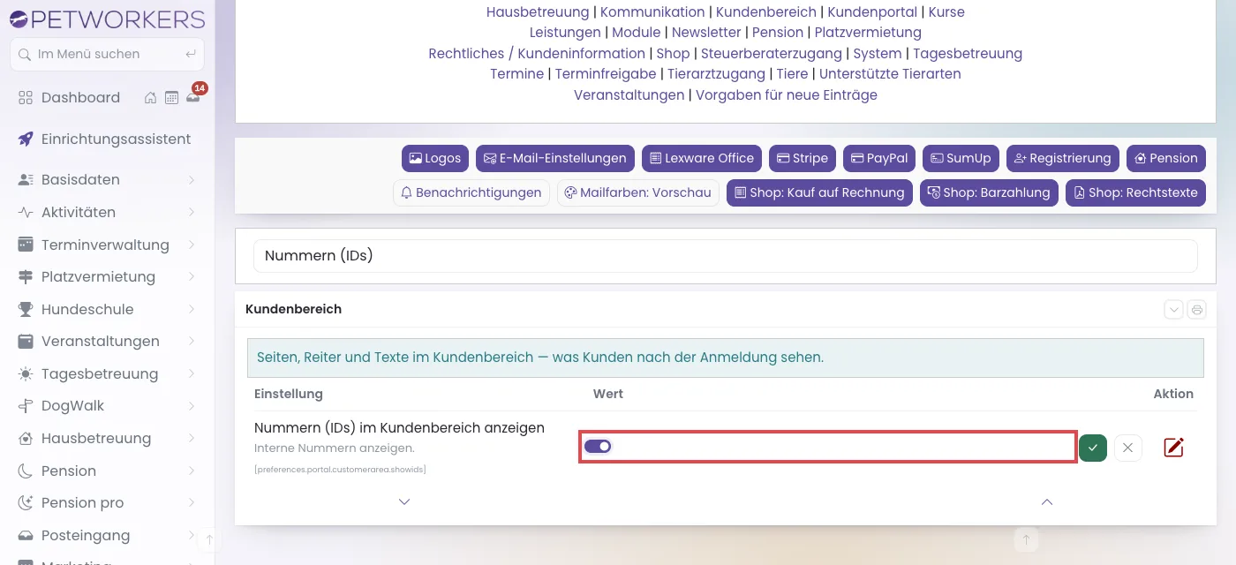Click the red edit pencil under Aktion
Viewport: 1236px width, 565px height.
point(1173,448)
